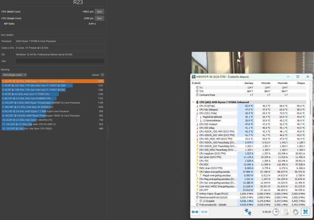Select ranking entry Intel Xeon X5650

(53, 128)
